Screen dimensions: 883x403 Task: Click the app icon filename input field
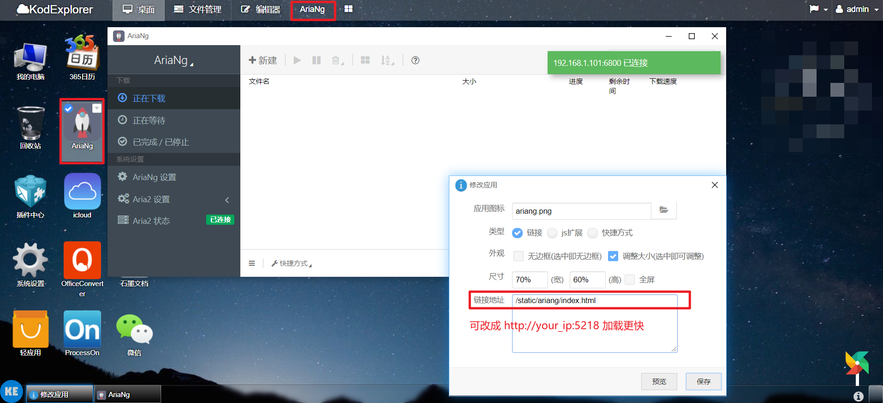[581, 211]
